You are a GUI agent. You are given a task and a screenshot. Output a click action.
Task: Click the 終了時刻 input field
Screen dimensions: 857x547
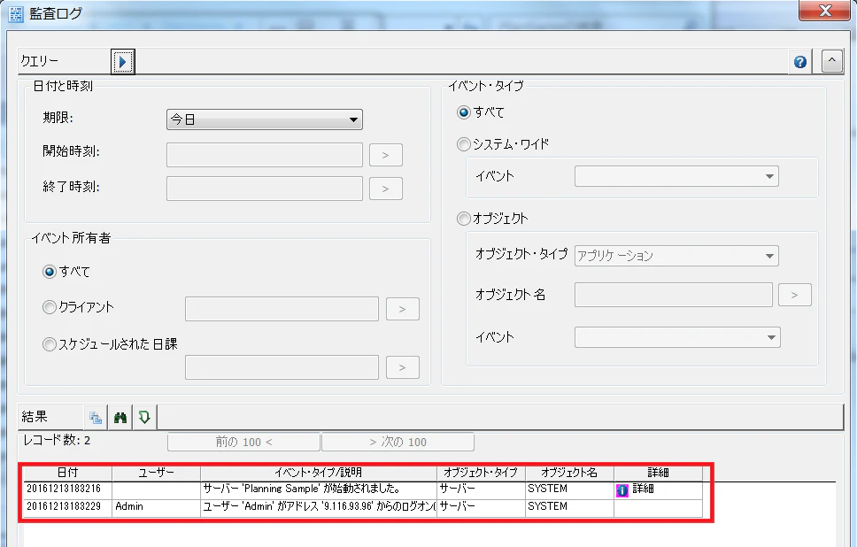pos(265,189)
